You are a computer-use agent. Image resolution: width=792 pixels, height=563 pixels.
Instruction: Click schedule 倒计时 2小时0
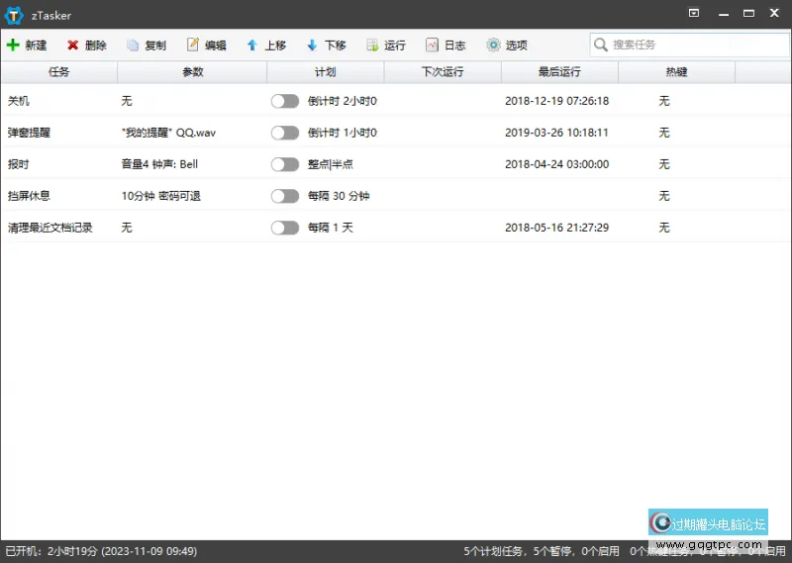pyautogui.click(x=343, y=101)
